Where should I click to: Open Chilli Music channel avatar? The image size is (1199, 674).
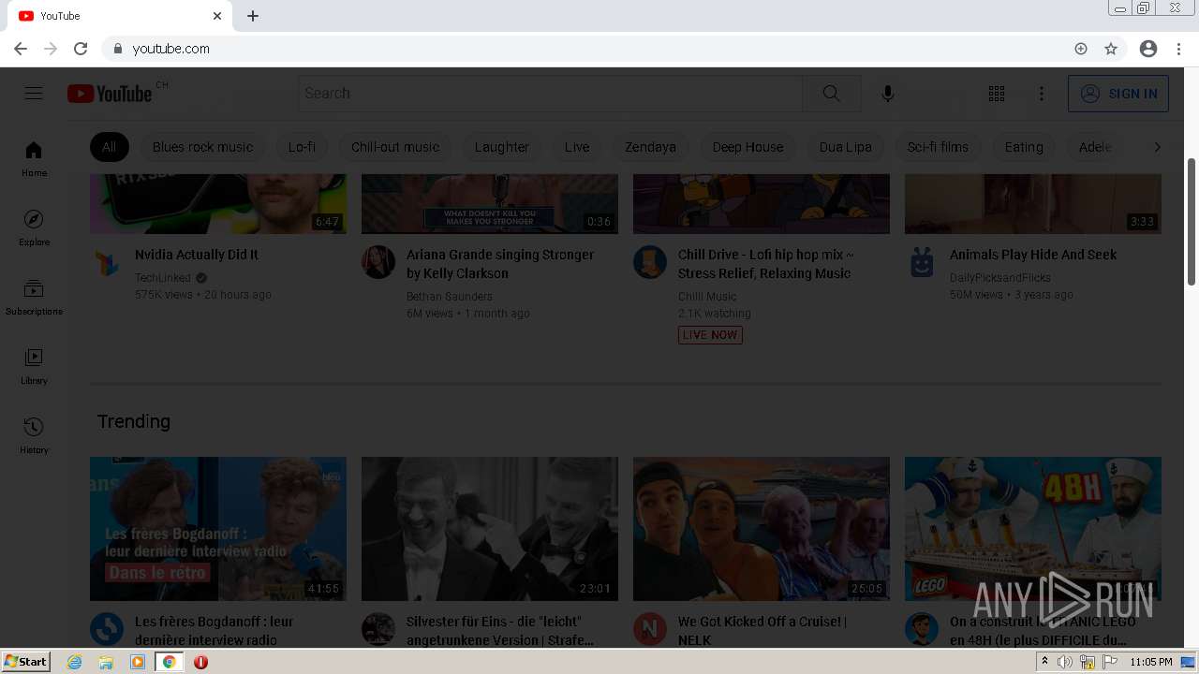coord(650,263)
